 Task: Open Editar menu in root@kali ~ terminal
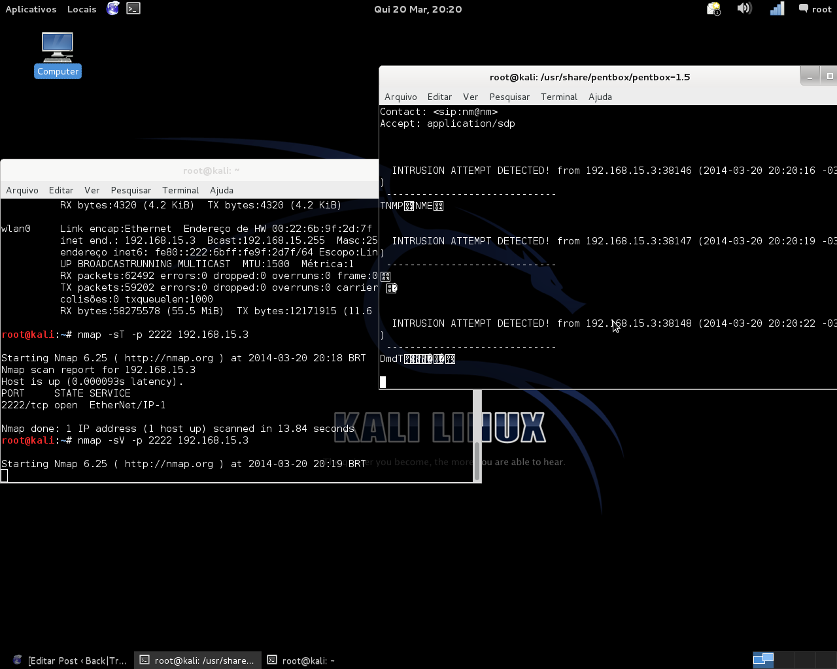[61, 190]
